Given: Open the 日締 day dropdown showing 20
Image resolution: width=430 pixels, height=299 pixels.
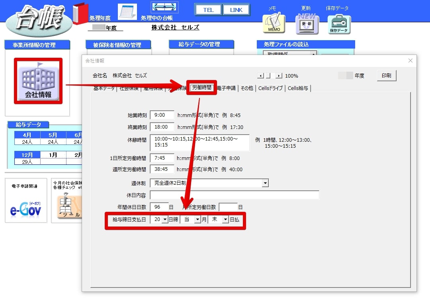Looking at the screenshot, I should click(165, 219).
